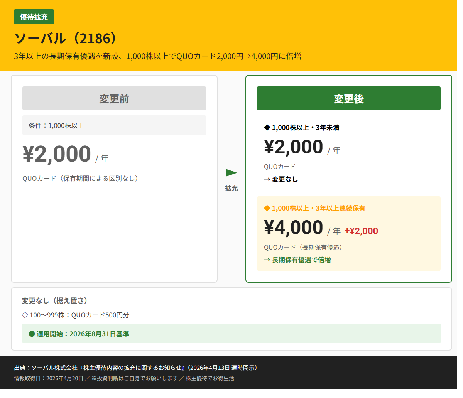The width and height of the screenshot is (463, 398).
Task: Click QUOカード（保有期間による区別なし） text
Action: click(x=80, y=179)
